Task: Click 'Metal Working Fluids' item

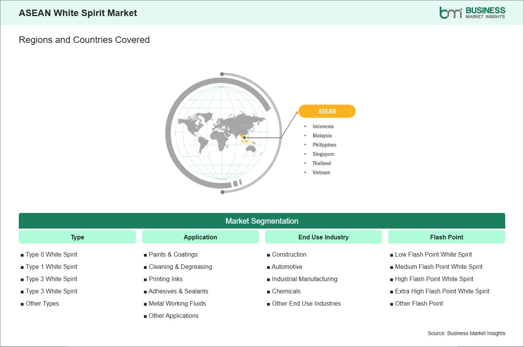Action: click(177, 303)
